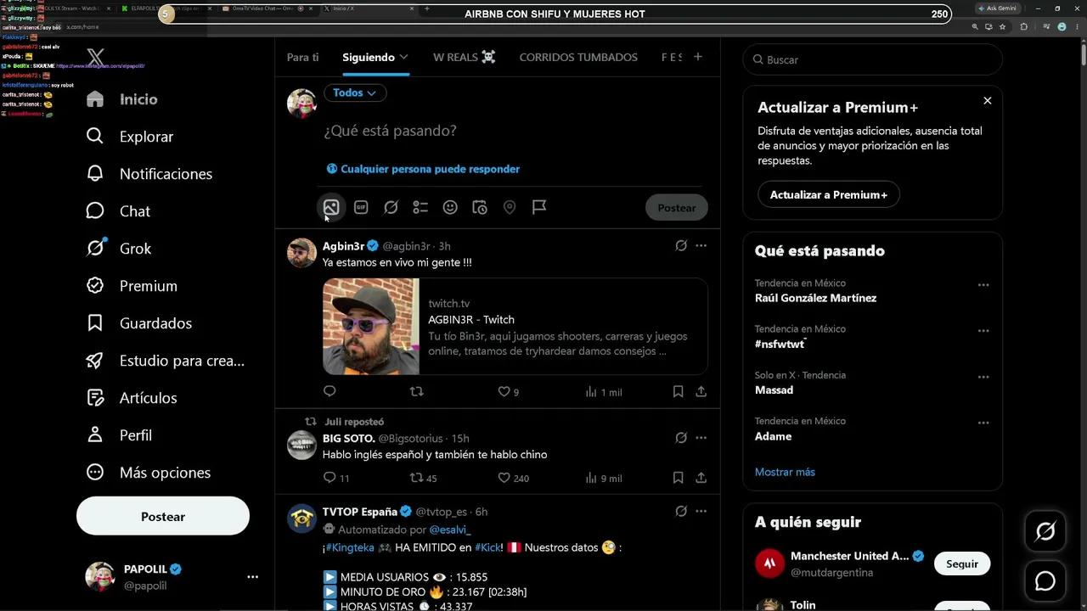
Task: Open more options on BIG SOTO's post
Action: coord(701,438)
